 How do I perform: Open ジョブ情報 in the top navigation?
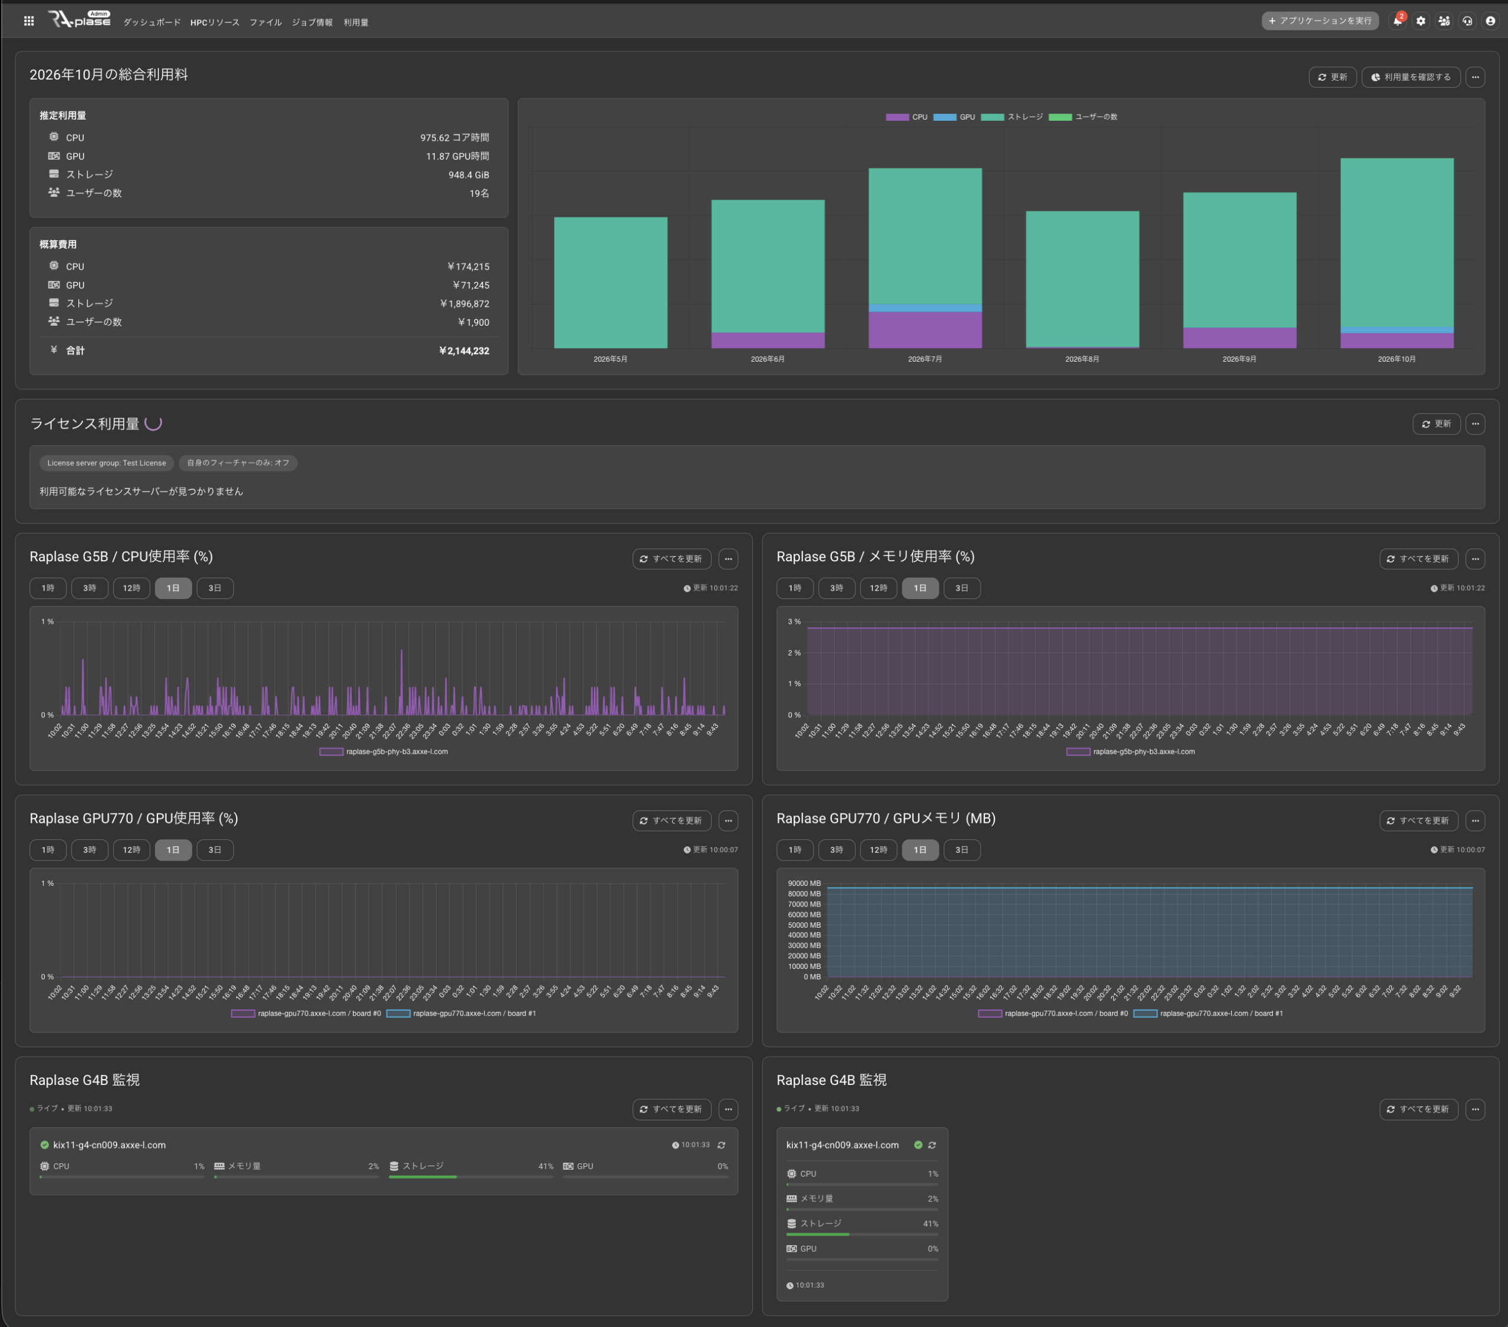(x=312, y=22)
